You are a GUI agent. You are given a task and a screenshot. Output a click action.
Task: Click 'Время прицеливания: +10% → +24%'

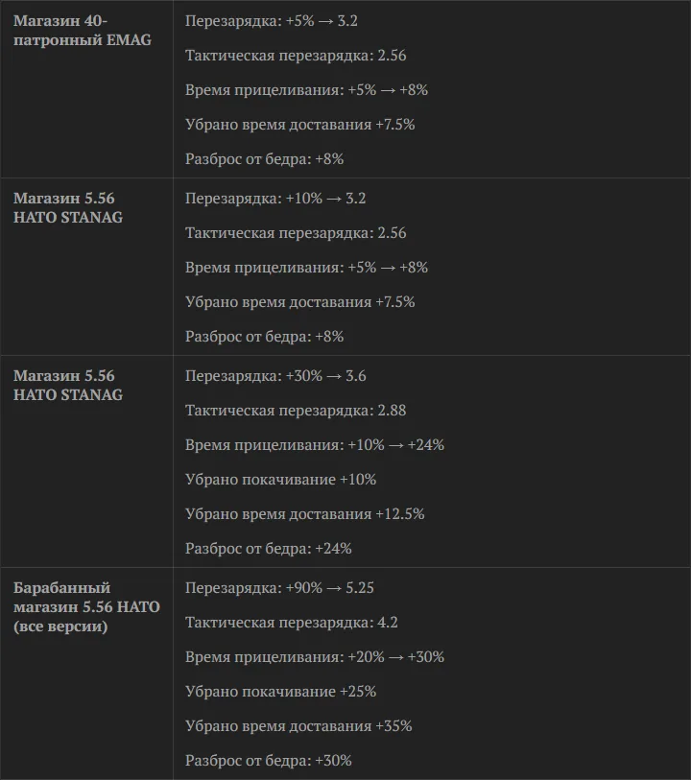[x=315, y=445]
